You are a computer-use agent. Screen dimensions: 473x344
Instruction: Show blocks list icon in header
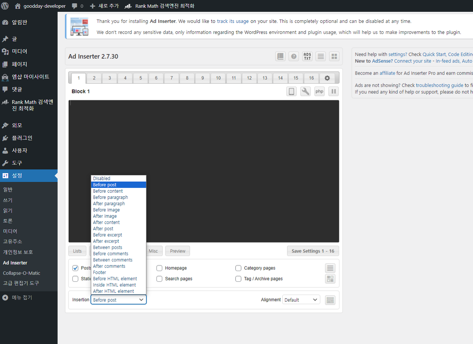pyautogui.click(x=321, y=56)
